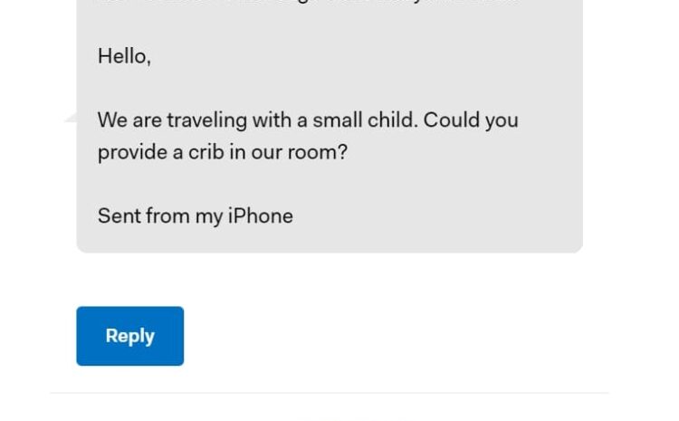Click the word "traveling" in the message
This screenshot has height=421, width=679.
click(x=207, y=120)
